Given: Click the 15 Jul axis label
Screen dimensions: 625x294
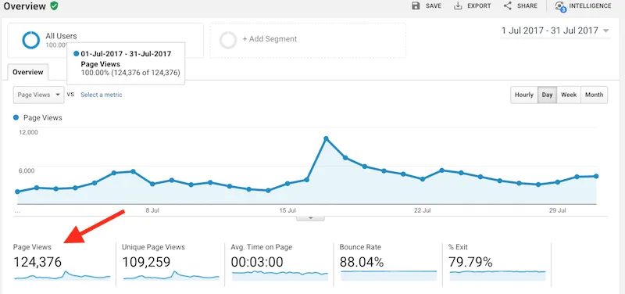Looking at the screenshot, I should (x=287, y=210).
